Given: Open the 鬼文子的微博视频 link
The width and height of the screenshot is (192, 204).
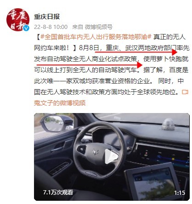Looking at the screenshot, I should click(60, 103).
